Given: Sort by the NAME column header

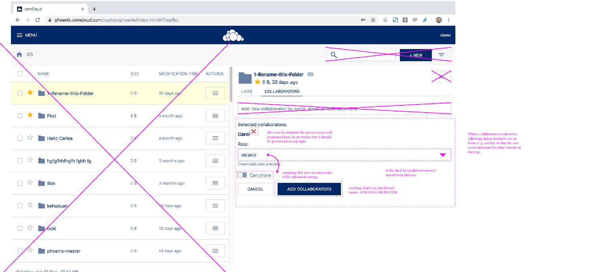Looking at the screenshot, I should pyautogui.click(x=43, y=74).
